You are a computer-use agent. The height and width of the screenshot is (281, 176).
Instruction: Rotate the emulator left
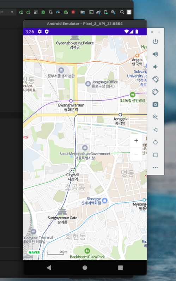155,79
